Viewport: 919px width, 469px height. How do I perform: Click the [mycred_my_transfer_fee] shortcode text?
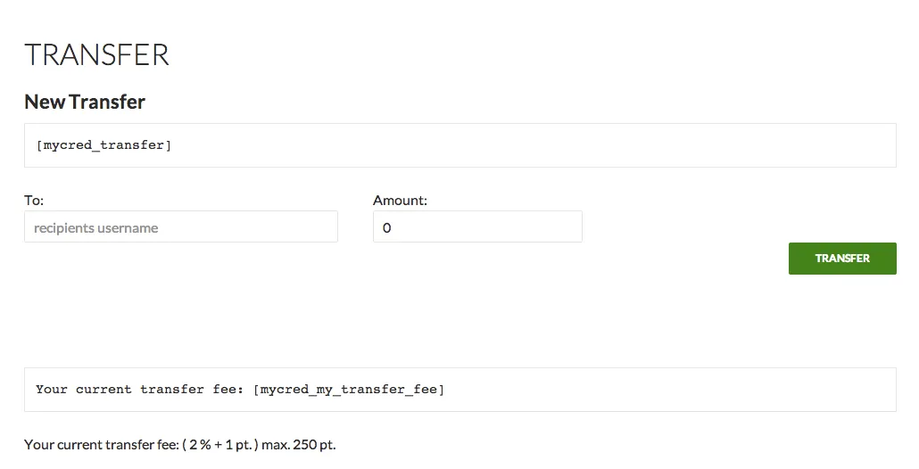(349, 390)
